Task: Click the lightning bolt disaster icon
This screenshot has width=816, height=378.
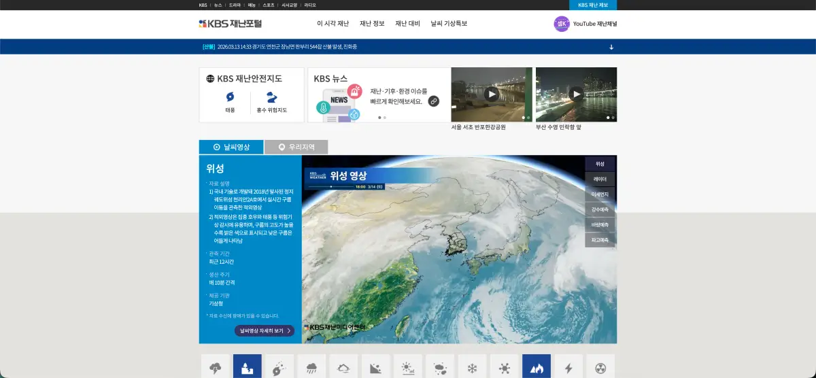Action: 568,367
